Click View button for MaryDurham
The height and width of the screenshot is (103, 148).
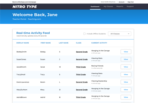pos(126,90)
